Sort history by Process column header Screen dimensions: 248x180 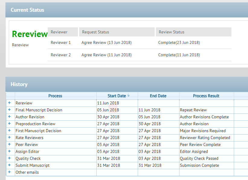click(55, 96)
